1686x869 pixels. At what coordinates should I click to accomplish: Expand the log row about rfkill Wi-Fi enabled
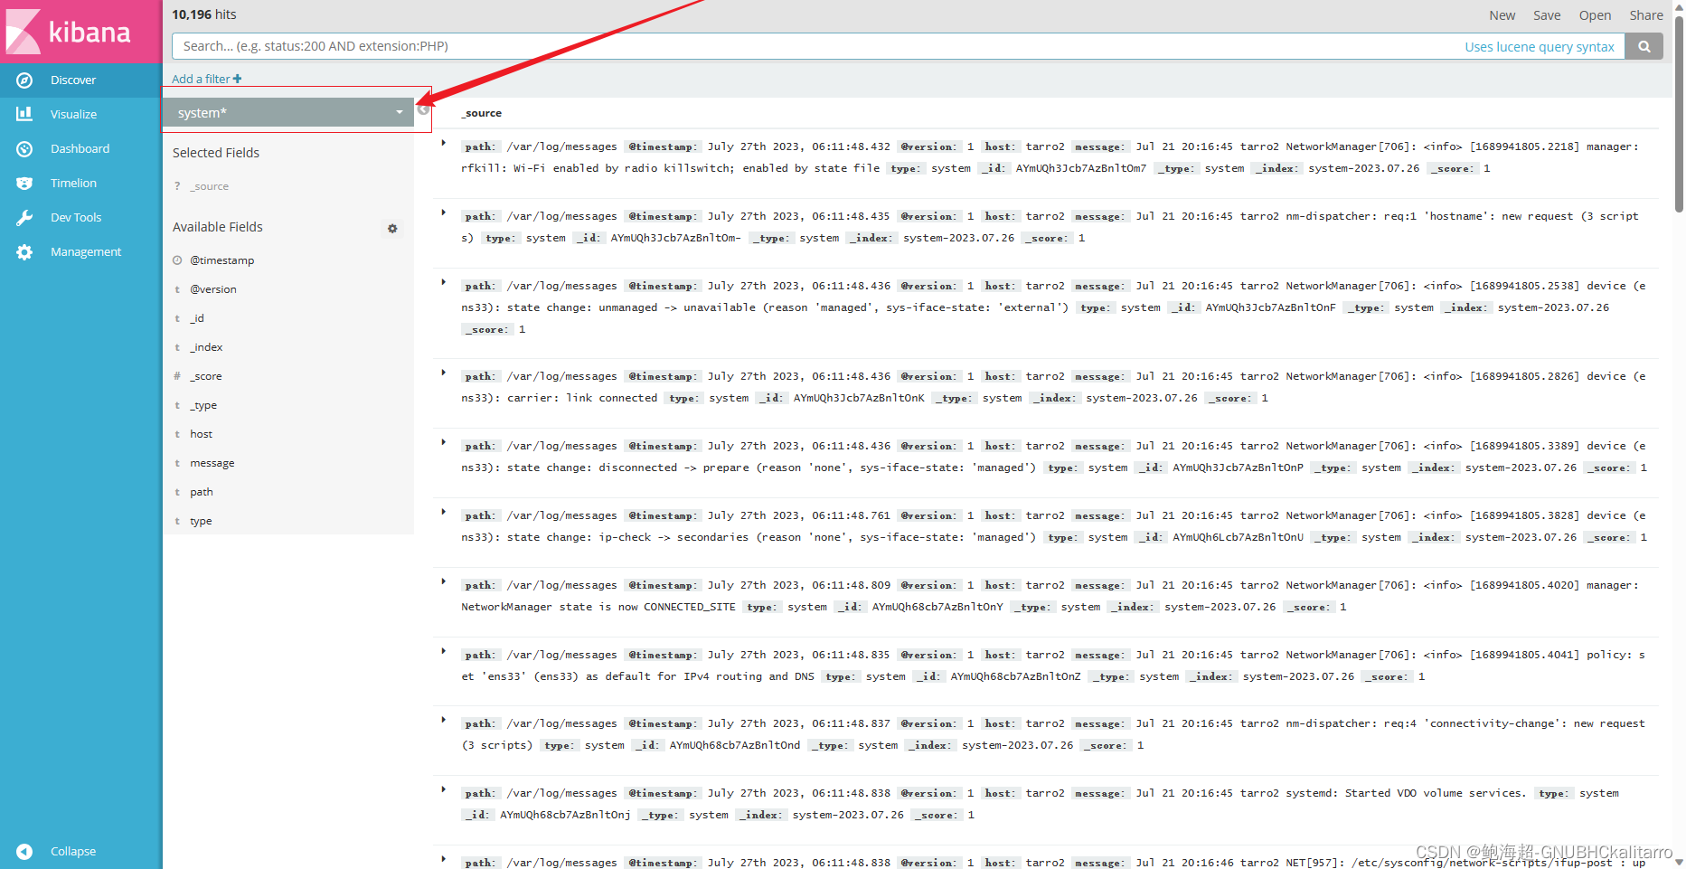[x=443, y=143]
